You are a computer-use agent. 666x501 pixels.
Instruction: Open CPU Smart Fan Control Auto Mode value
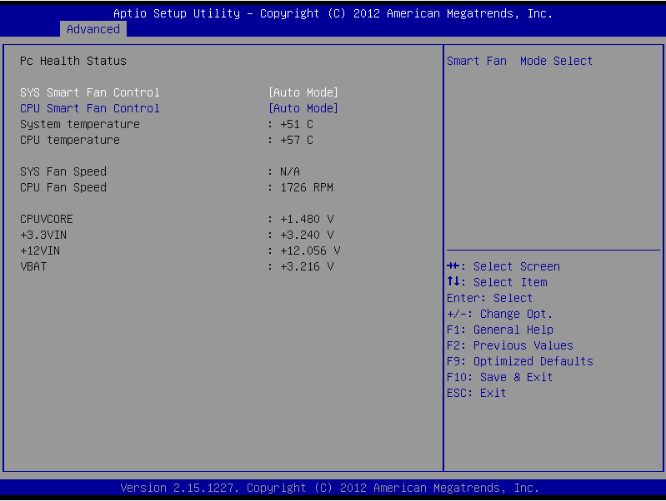pyautogui.click(x=303, y=108)
